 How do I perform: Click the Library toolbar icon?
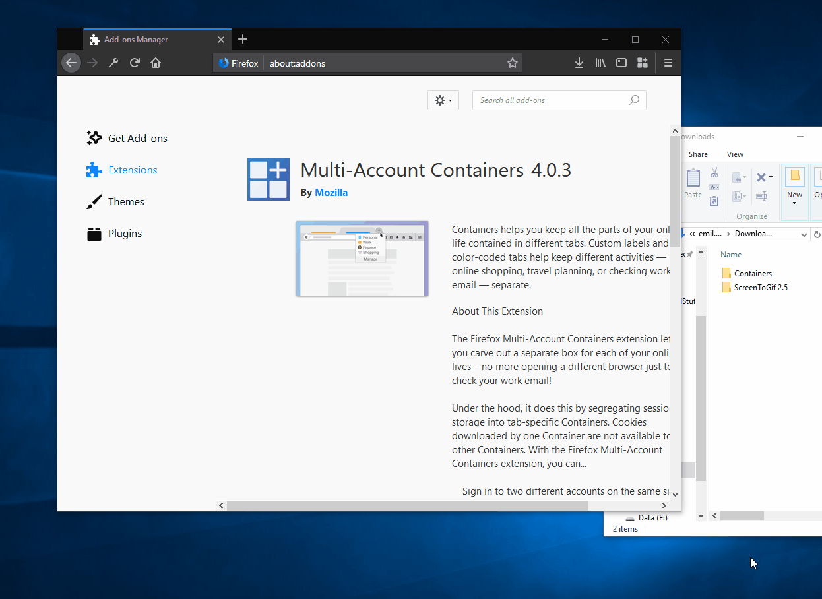tap(600, 63)
